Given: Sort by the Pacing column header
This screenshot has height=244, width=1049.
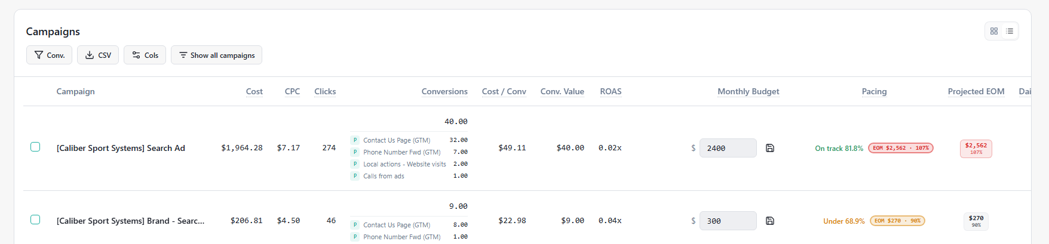Looking at the screenshot, I should [874, 91].
